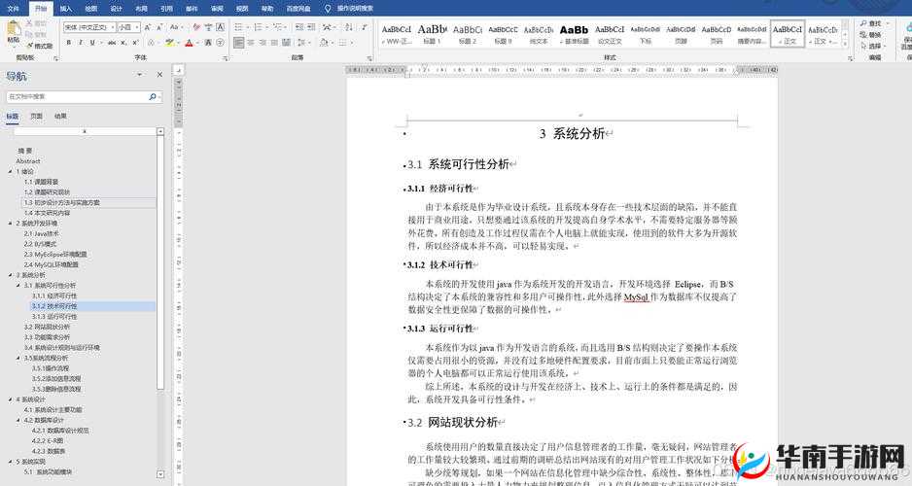The image size is (912, 486).
Task: Click the navigation search magnifier icon
Action: [153, 96]
